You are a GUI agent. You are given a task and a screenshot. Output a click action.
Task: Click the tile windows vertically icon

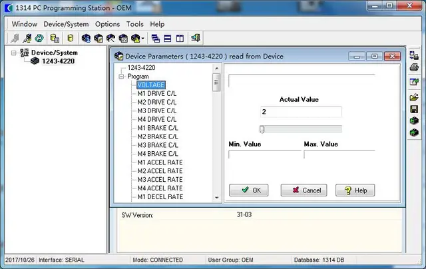[x=180, y=39]
